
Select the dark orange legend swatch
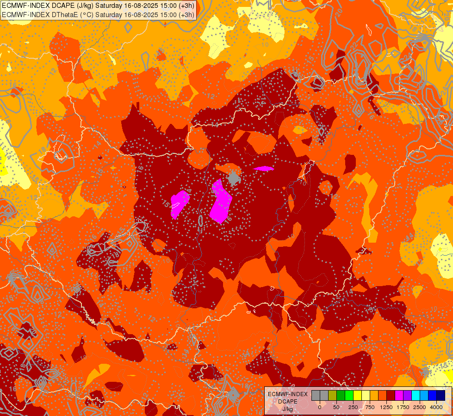(383, 396)
